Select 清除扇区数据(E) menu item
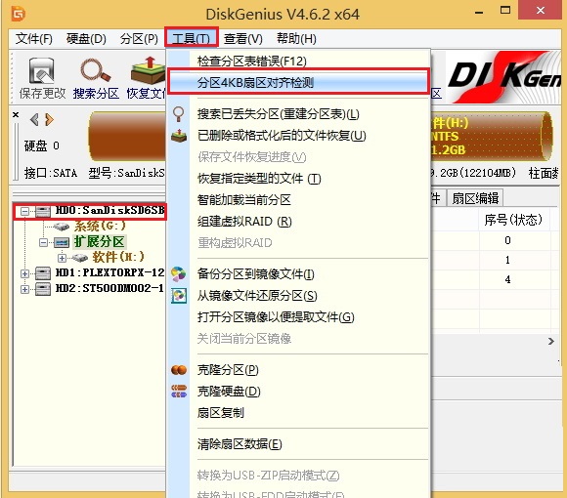The height and width of the screenshot is (498, 567). click(298, 444)
